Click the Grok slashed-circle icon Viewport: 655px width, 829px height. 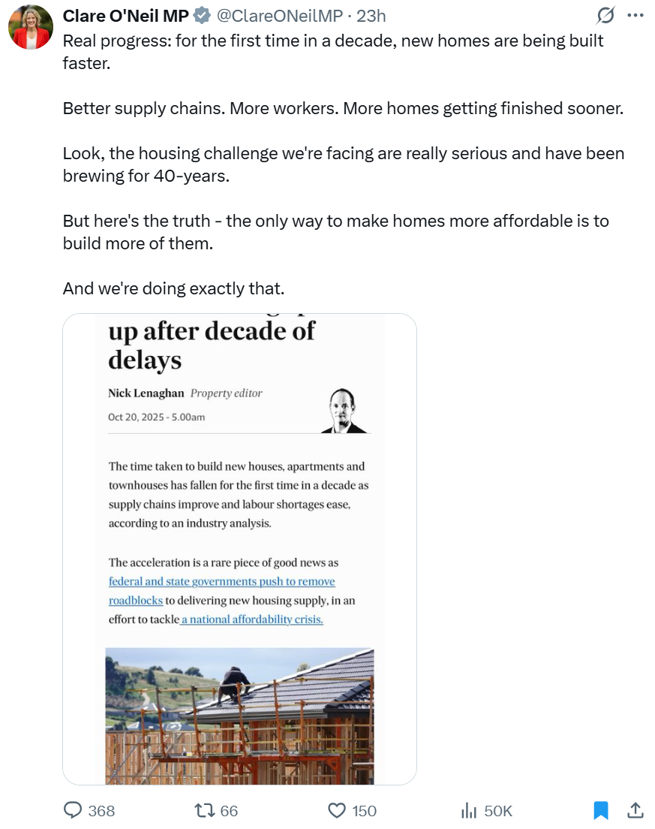(605, 15)
